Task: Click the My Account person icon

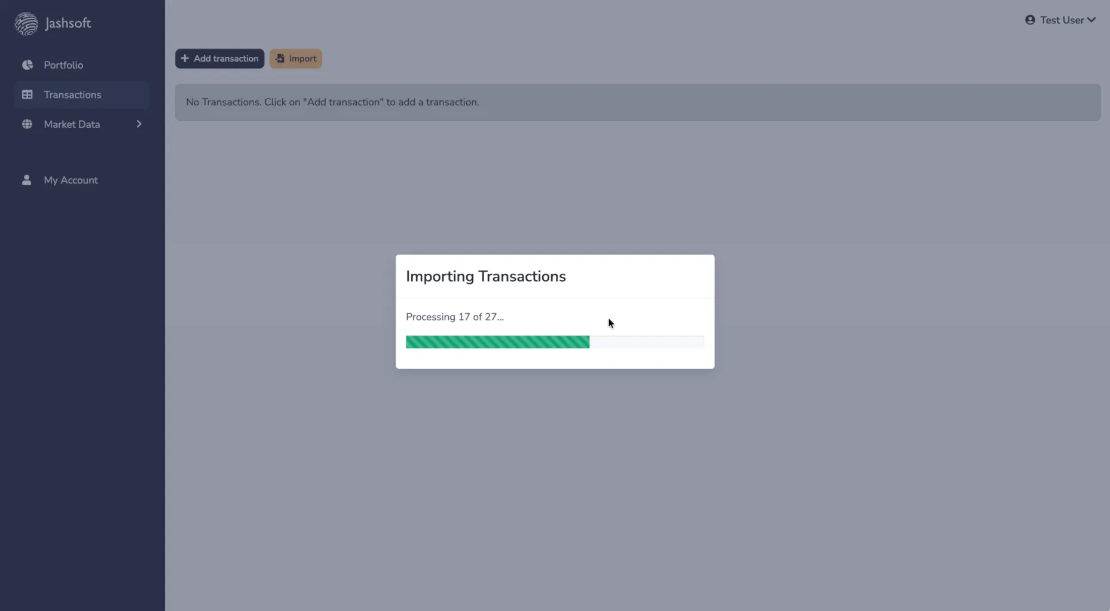Action: pyautogui.click(x=26, y=179)
